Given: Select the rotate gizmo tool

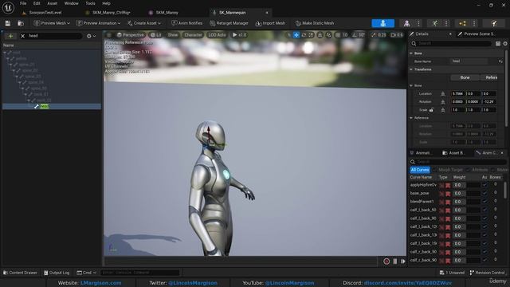Looking at the screenshot, I should [304, 35].
